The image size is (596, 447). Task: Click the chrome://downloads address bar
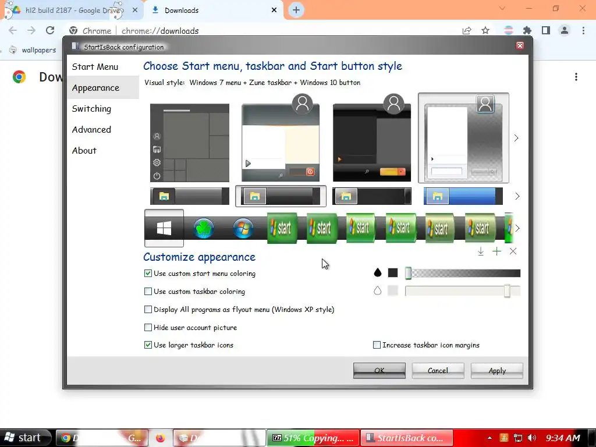click(262, 30)
